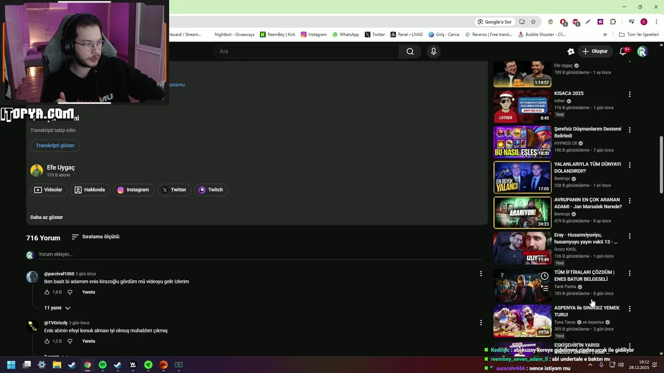Click Google'a Sor in the address bar
Image resolution: width=664 pixels, height=373 pixels.
tap(495, 22)
